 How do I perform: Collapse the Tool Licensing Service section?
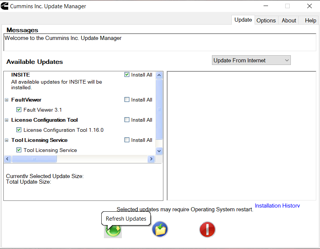click(x=6, y=140)
